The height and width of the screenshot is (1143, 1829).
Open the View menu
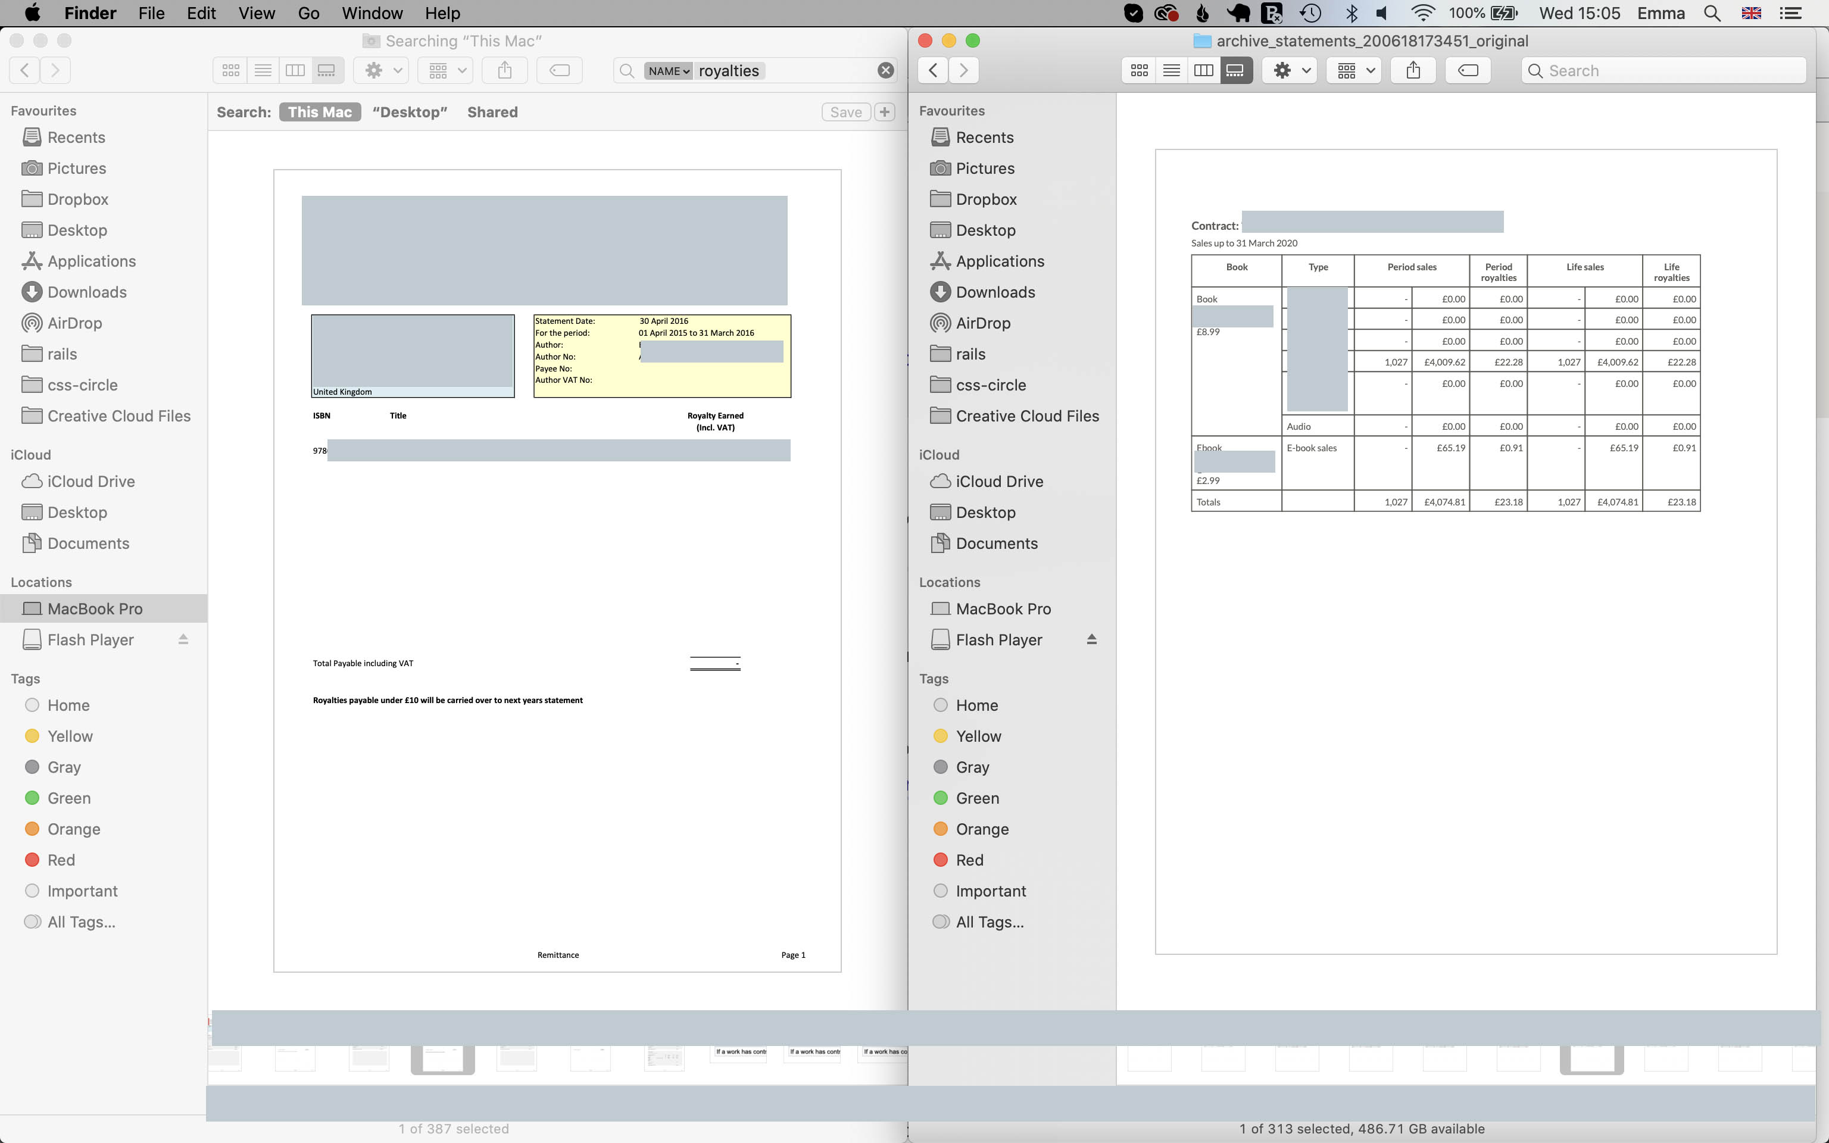[256, 13]
